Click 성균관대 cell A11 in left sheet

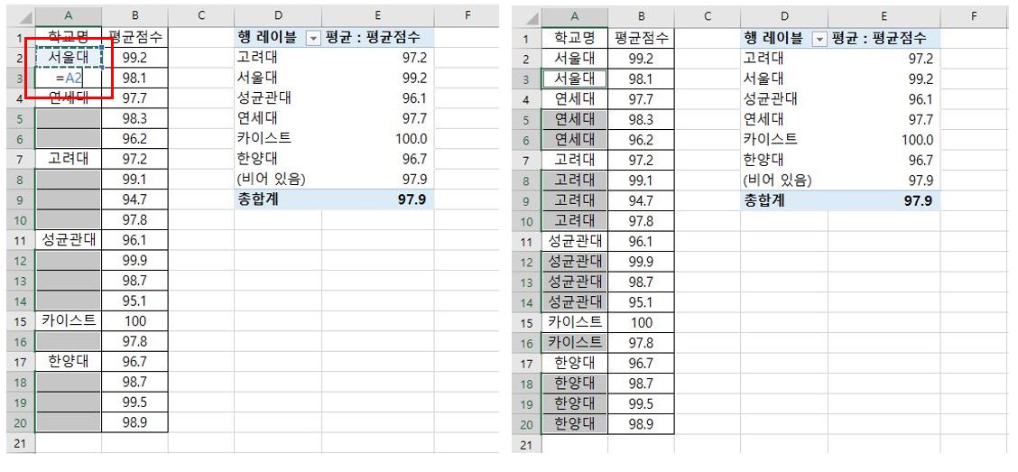[69, 240]
